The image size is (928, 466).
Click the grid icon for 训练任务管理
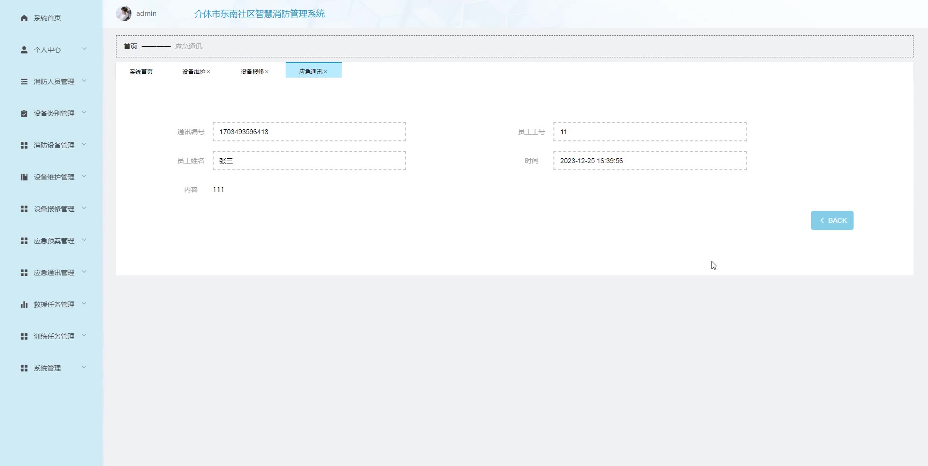pos(24,336)
